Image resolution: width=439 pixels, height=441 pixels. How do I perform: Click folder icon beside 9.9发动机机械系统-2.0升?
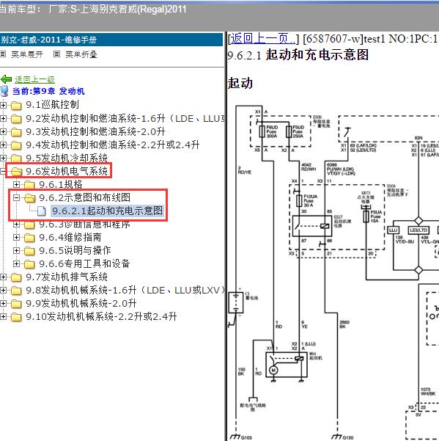[x=16, y=304]
